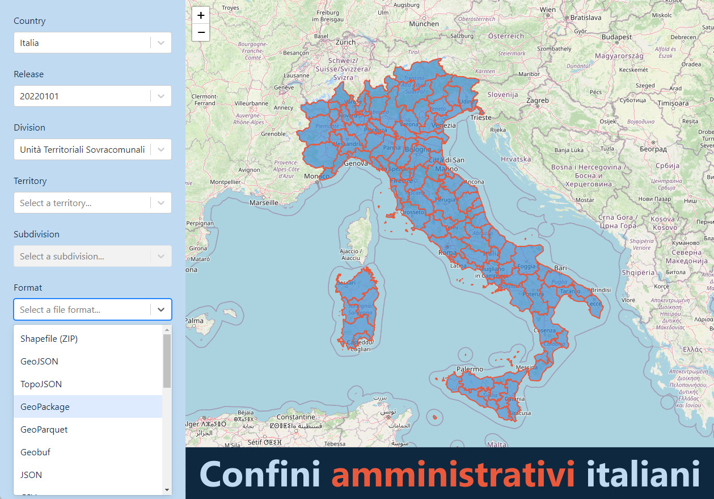Click the Messina label on the map
The image size is (714, 499).
tap(527, 367)
